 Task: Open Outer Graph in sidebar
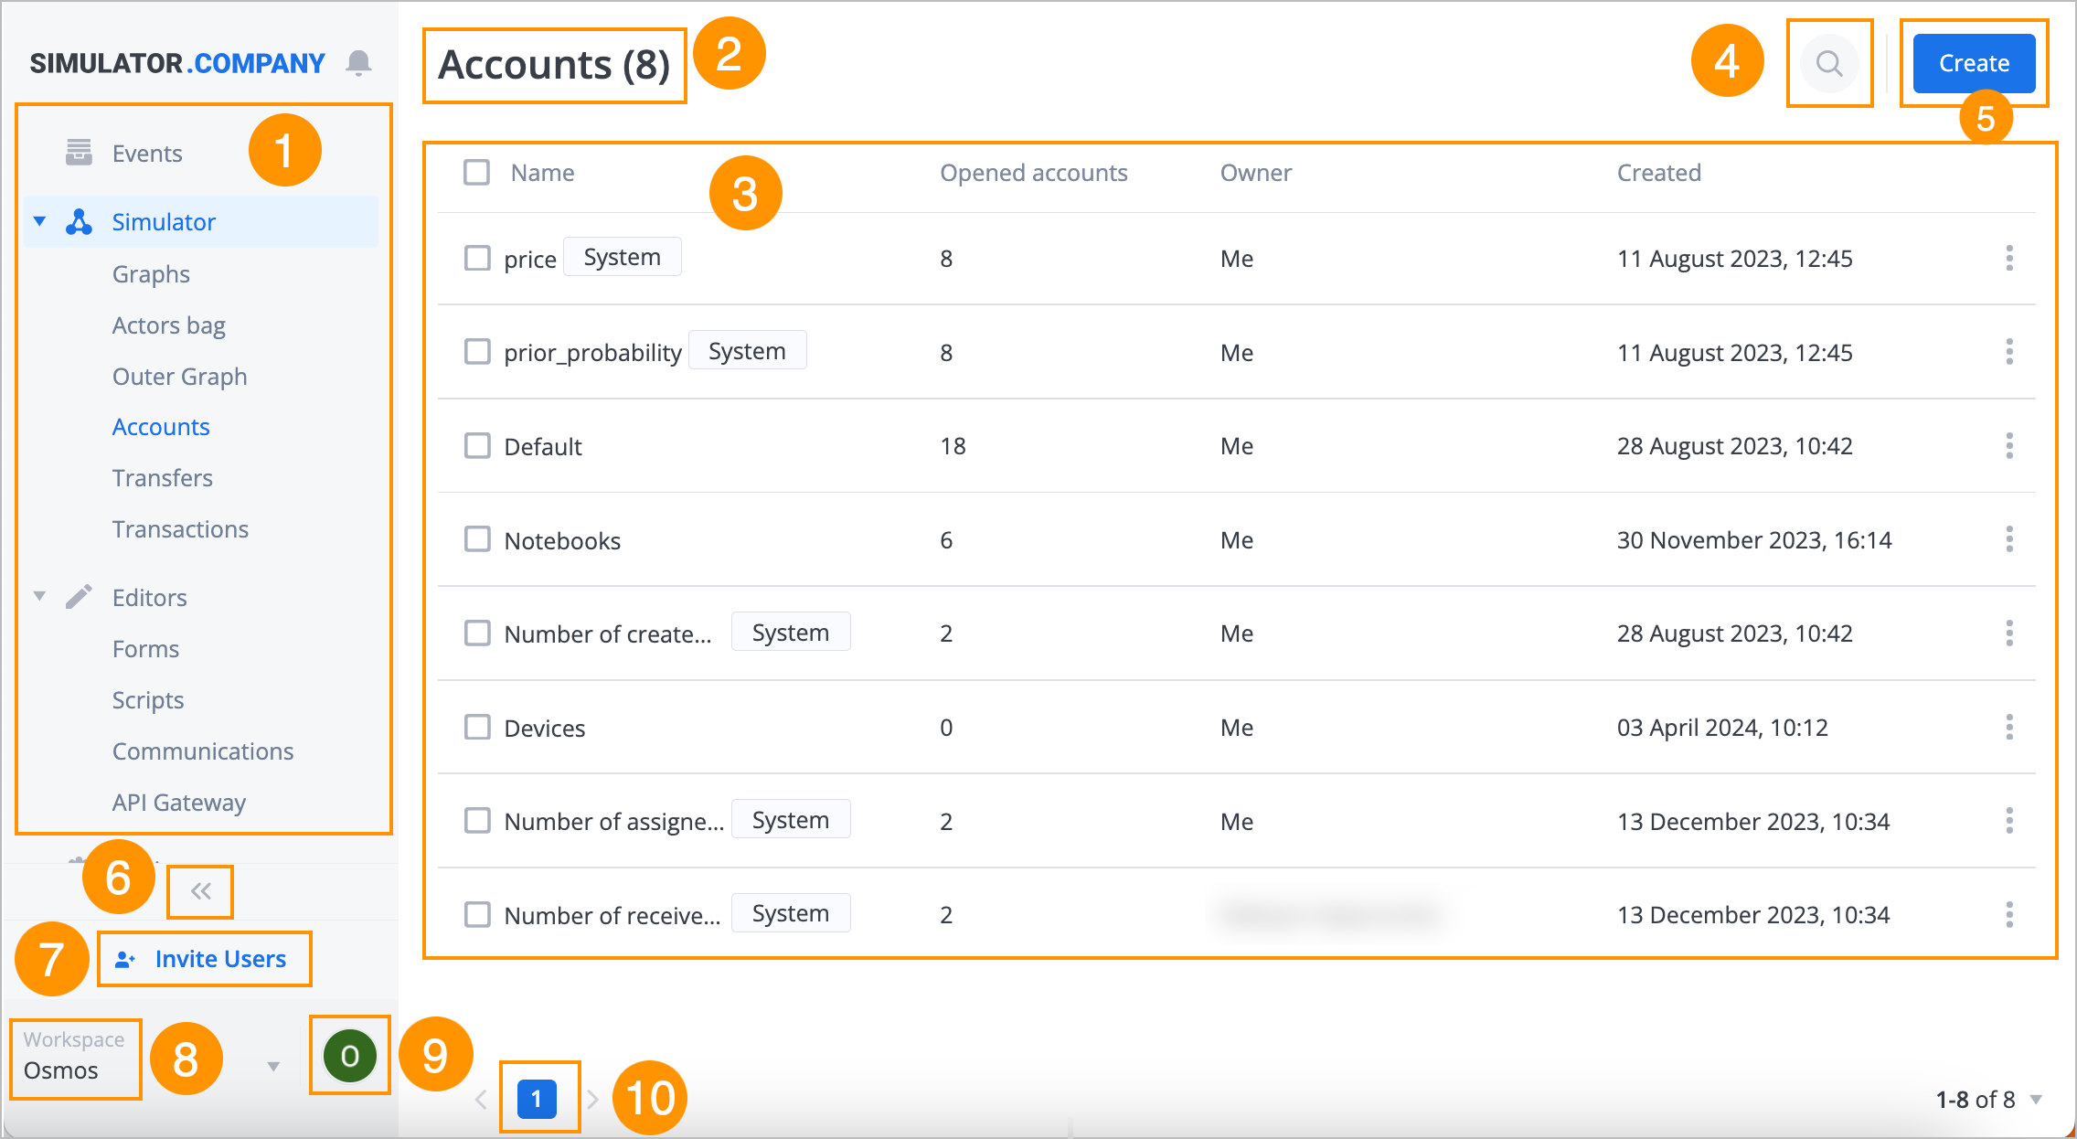pos(179,377)
